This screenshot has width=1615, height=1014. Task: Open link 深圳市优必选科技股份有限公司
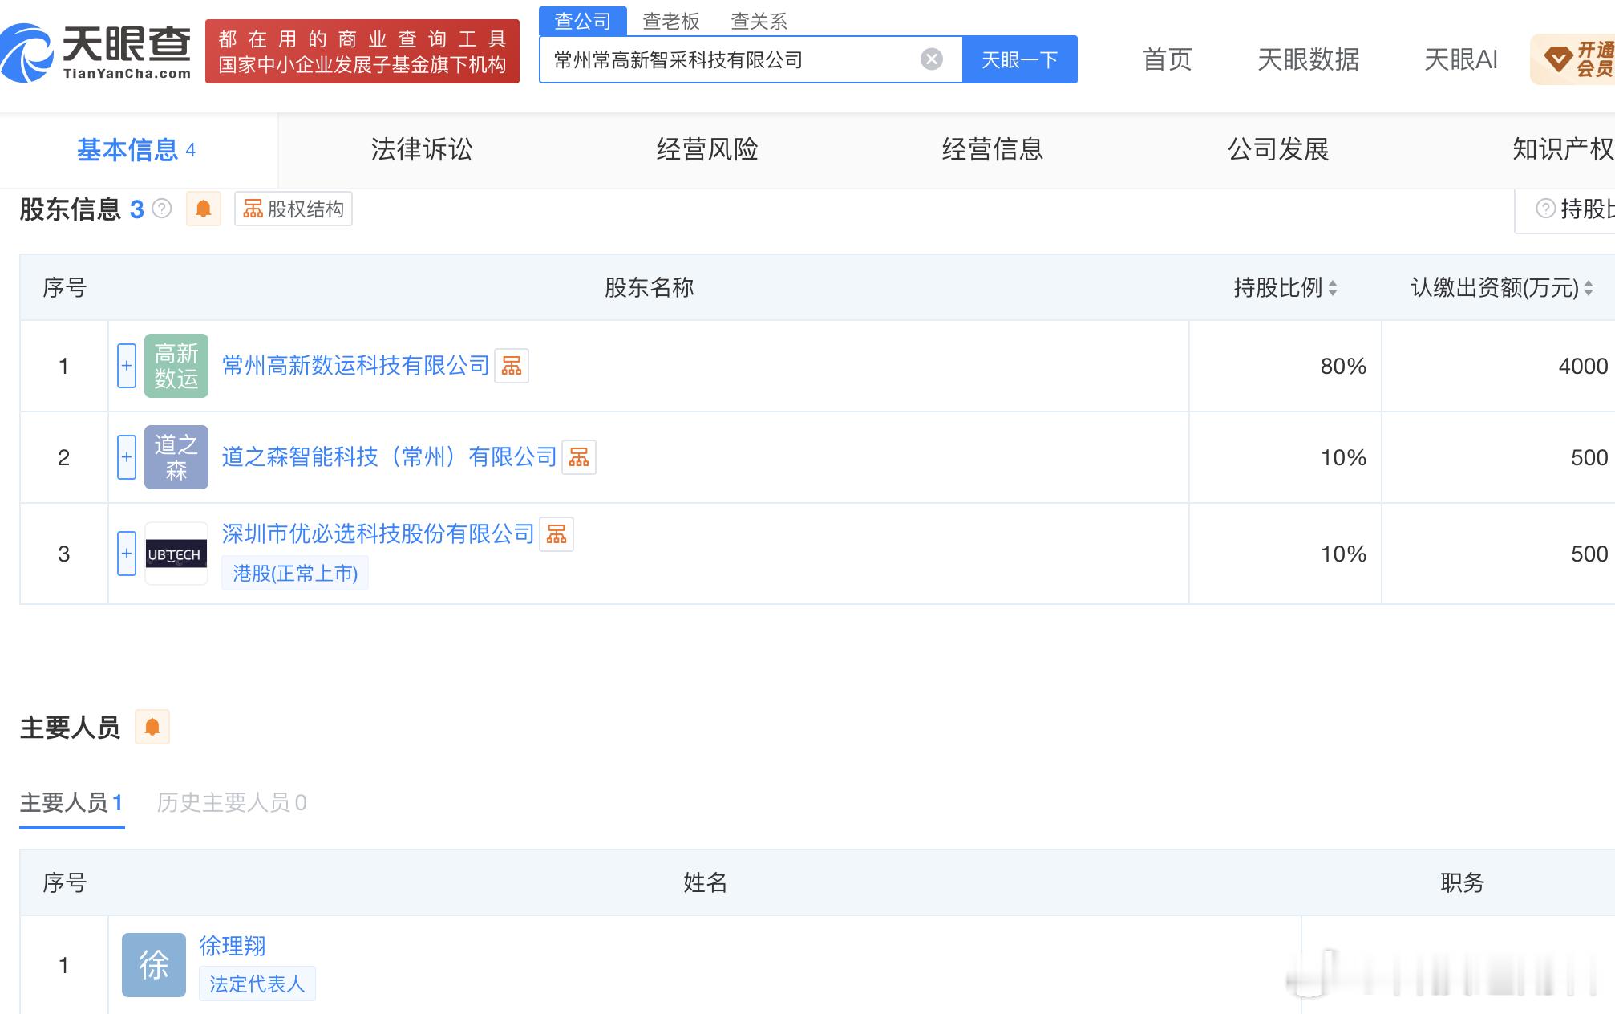click(x=378, y=534)
